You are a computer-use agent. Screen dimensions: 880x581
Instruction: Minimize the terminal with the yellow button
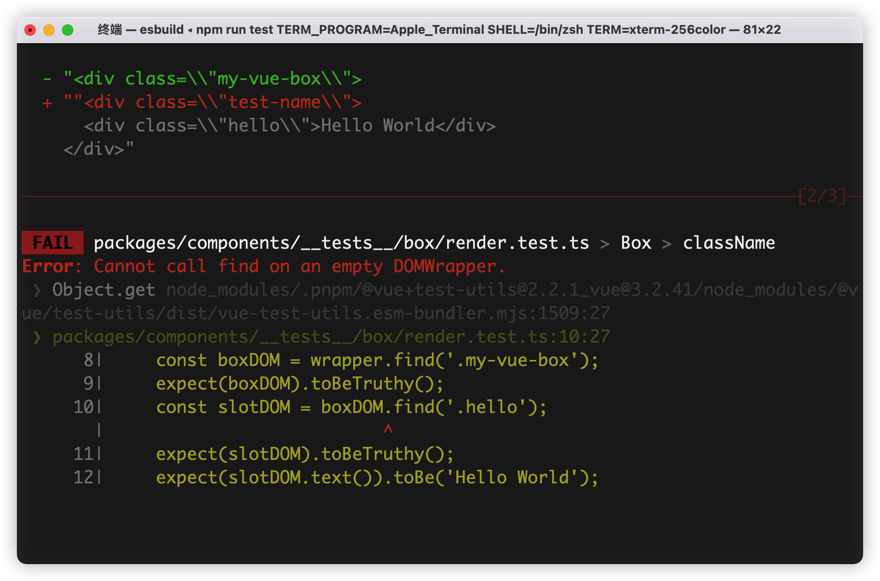pyautogui.click(x=49, y=30)
